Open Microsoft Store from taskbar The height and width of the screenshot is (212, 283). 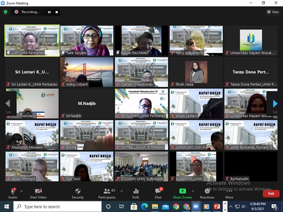click(x=134, y=207)
